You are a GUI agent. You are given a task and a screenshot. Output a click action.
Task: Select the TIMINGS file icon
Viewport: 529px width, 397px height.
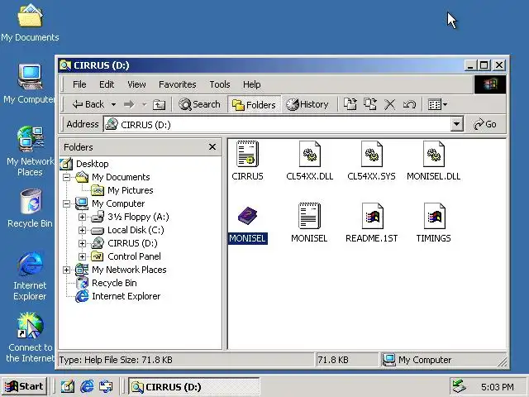point(434,216)
